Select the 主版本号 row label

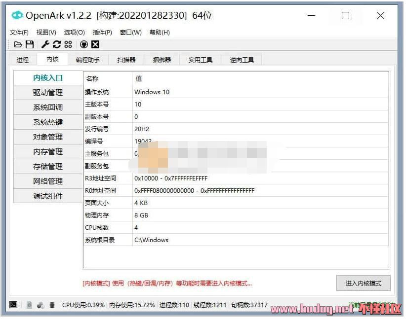(x=97, y=105)
